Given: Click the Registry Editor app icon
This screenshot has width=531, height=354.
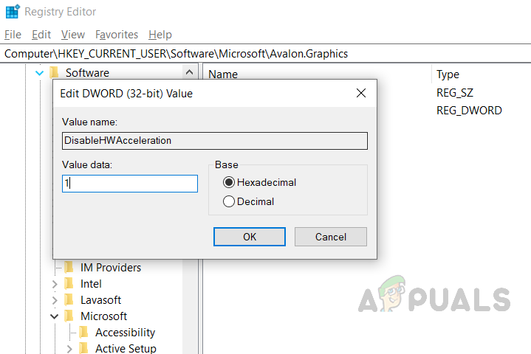Looking at the screenshot, I should [13, 12].
